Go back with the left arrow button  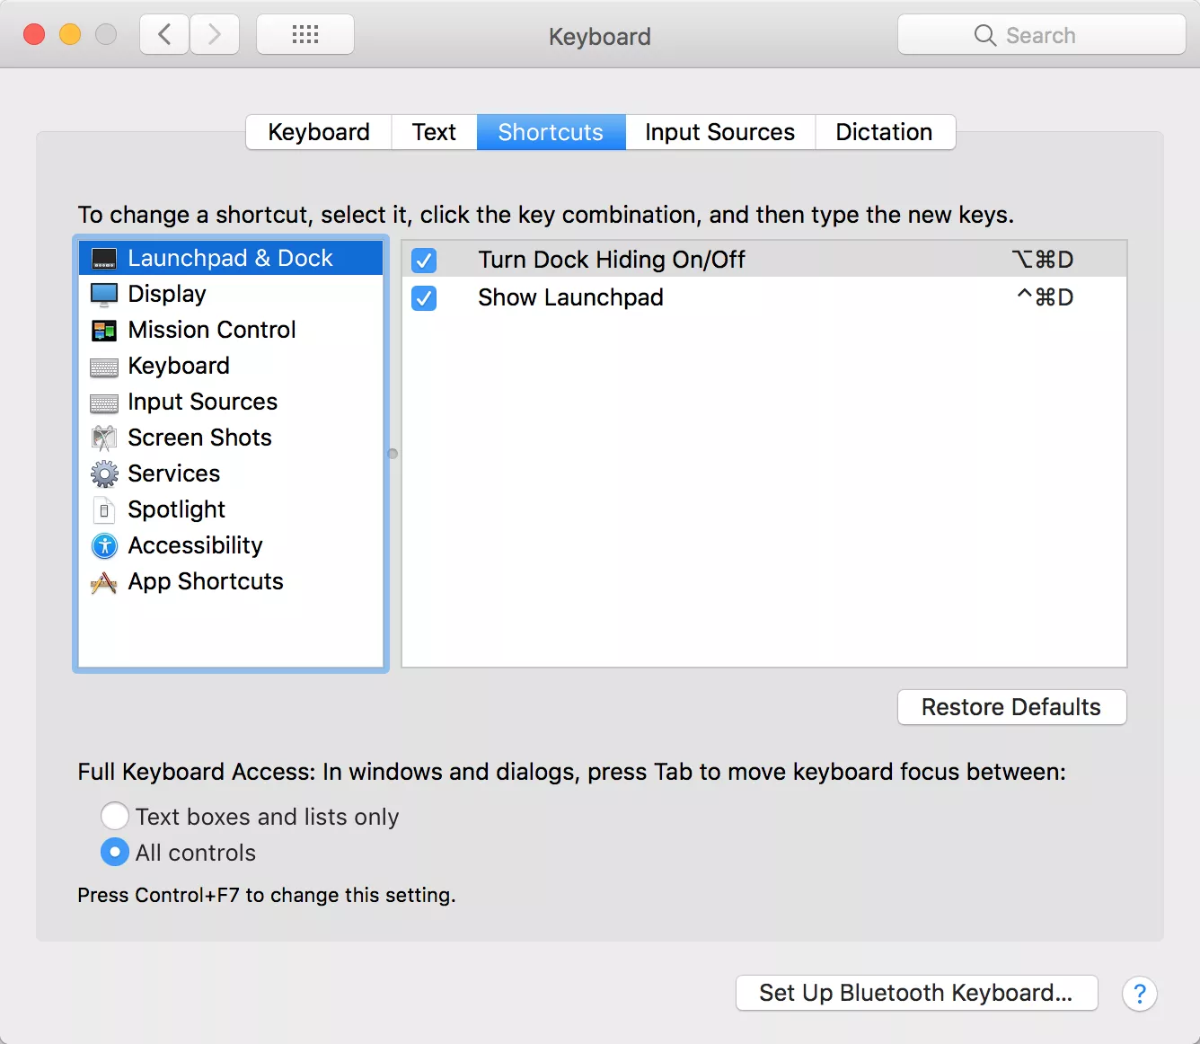(164, 35)
